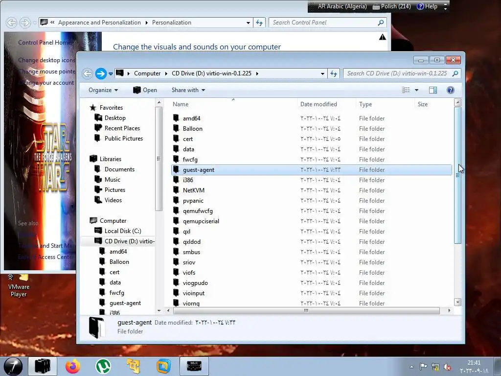Screen dimensions: 501x376
Task: Launch Firefox from the taskbar
Action: pyautogui.click(x=73, y=366)
